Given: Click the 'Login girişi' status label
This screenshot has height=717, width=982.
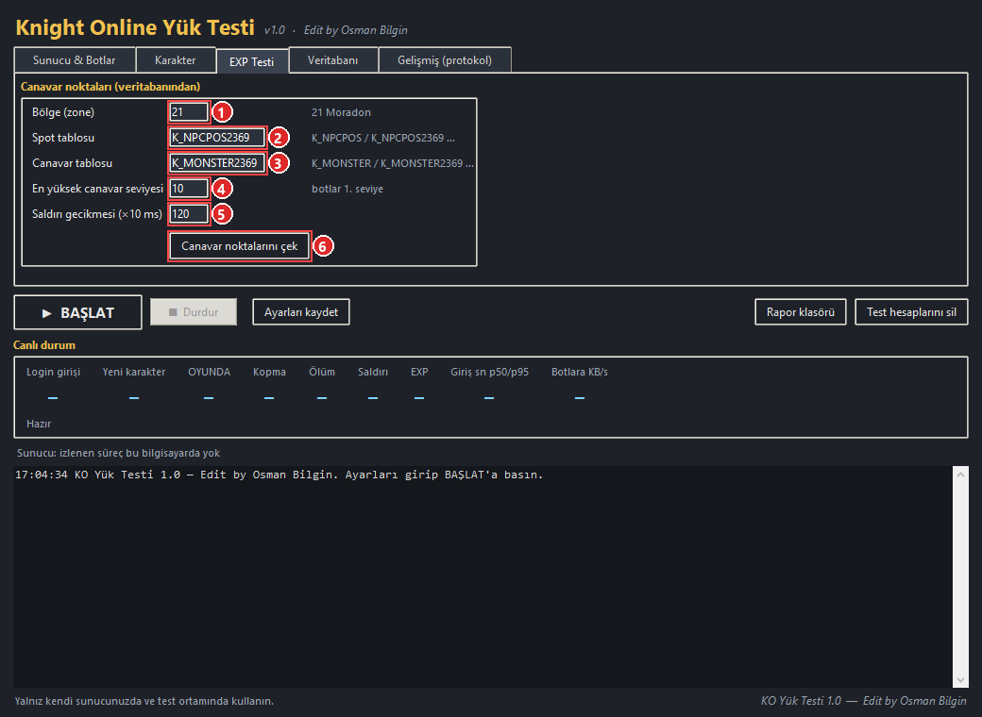Looking at the screenshot, I should coord(53,372).
